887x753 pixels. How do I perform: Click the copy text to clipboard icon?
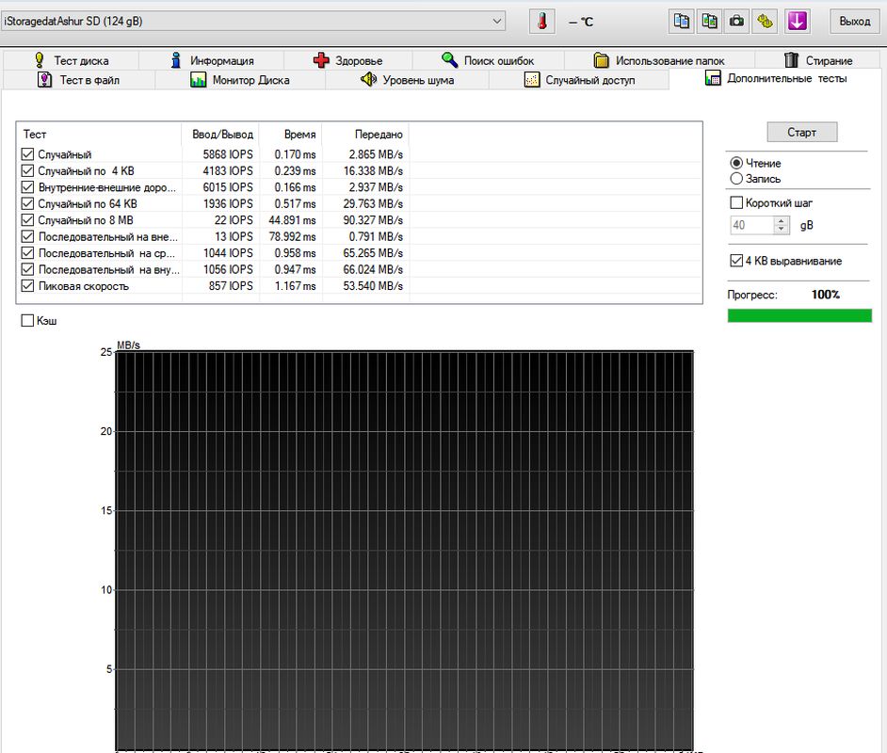682,21
